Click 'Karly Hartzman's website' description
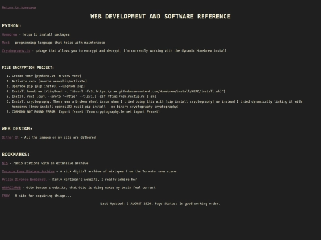The height and width of the screenshot is (240, 321). click(x=95, y=180)
